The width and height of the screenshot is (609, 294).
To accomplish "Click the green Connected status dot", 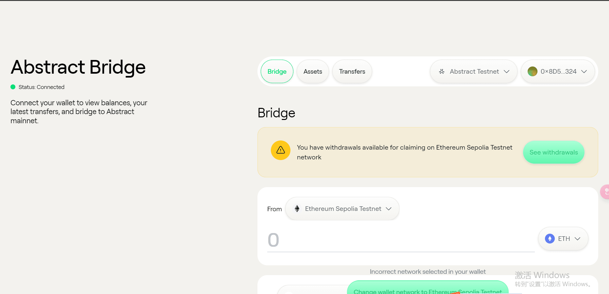I will pyautogui.click(x=13, y=87).
